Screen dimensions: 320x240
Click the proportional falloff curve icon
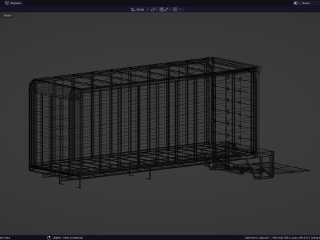(180, 9)
